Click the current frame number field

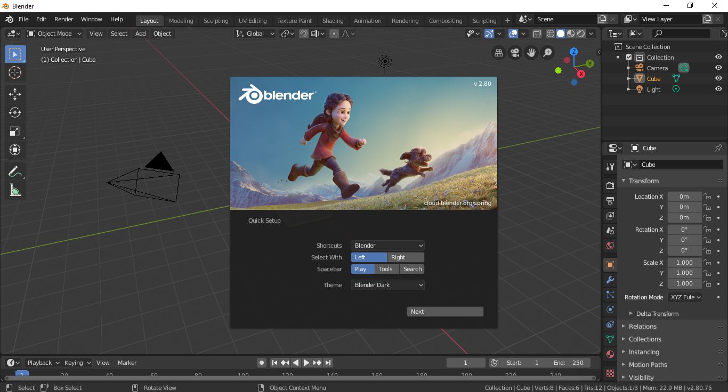465,363
